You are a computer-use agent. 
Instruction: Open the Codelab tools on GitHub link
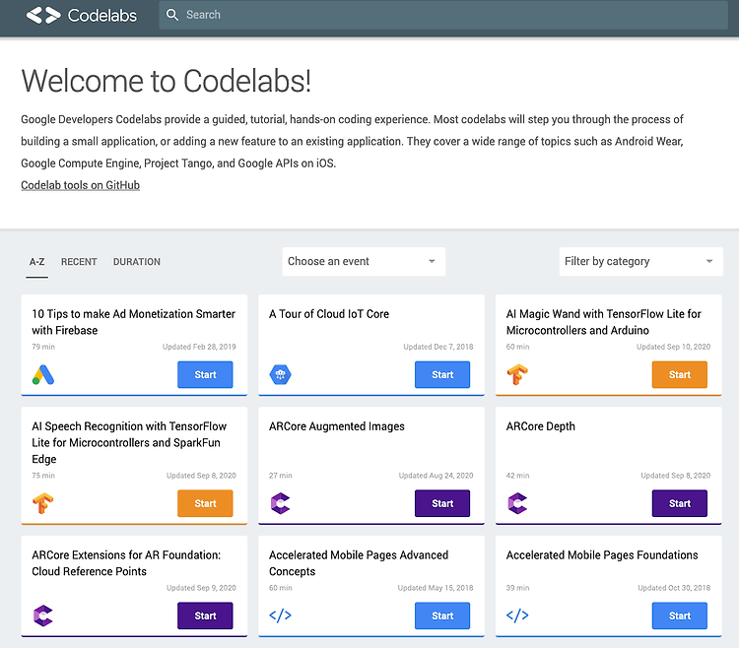tap(80, 185)
